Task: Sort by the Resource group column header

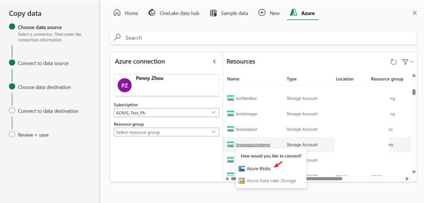Action: tap(387, 79)
